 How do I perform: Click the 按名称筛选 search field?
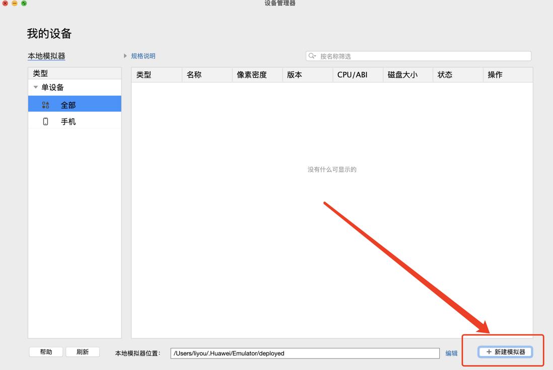419,56
